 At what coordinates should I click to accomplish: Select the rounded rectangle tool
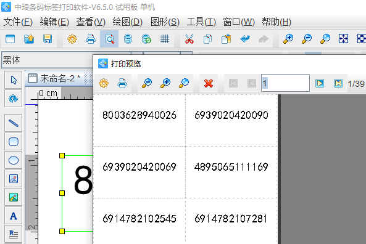click(x=14, y=142)
